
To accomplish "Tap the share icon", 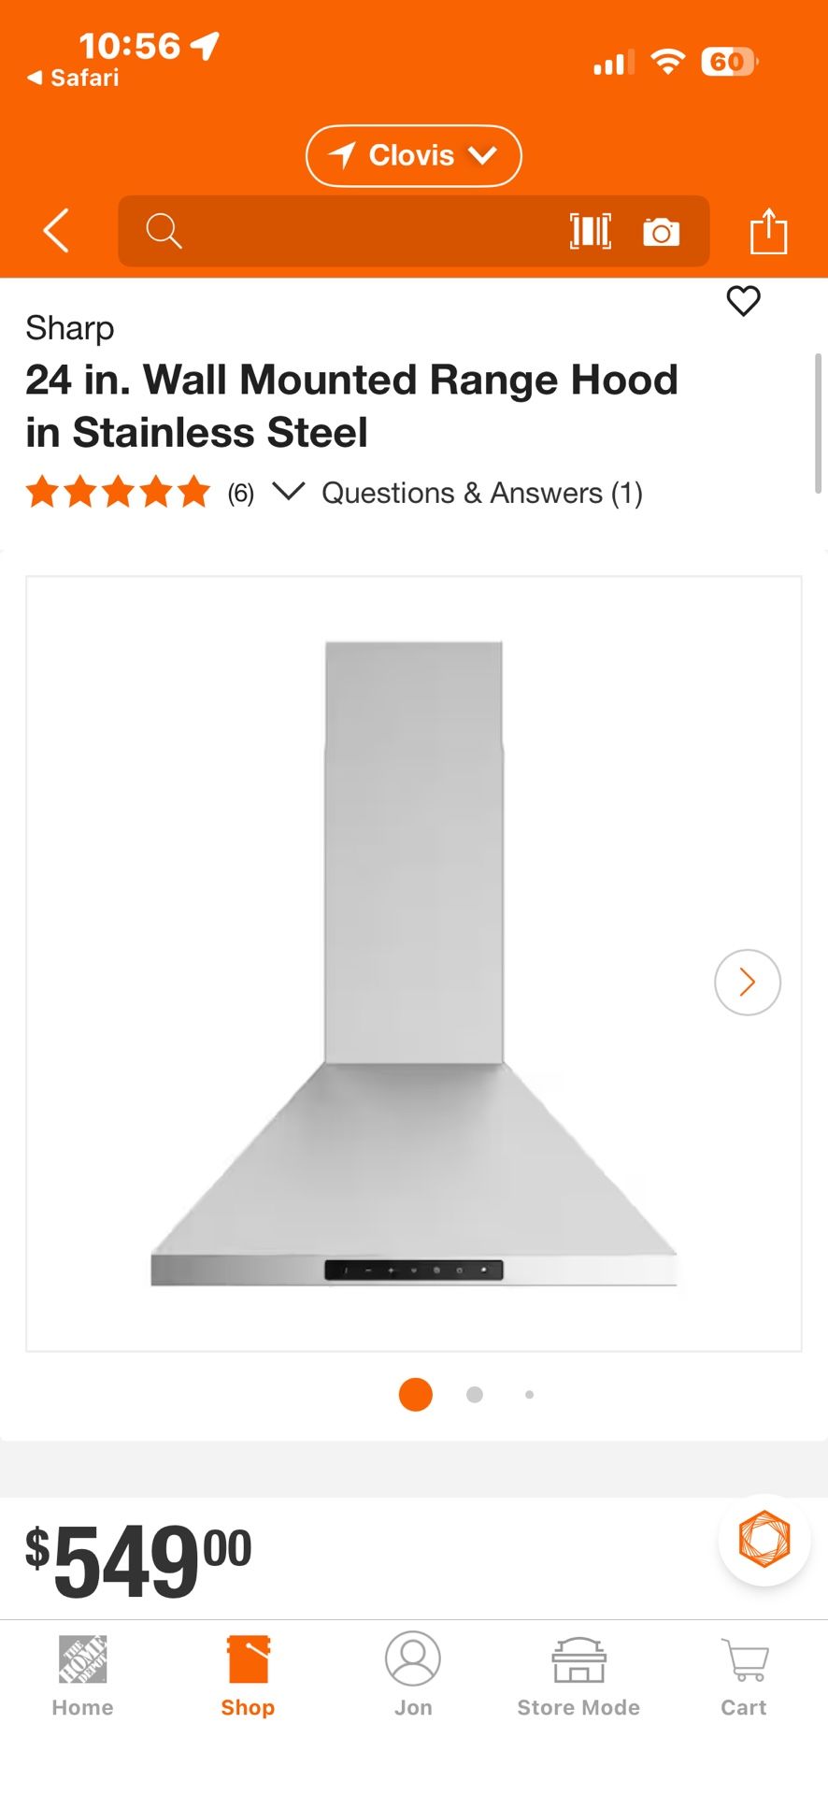I will coord(769,231).
